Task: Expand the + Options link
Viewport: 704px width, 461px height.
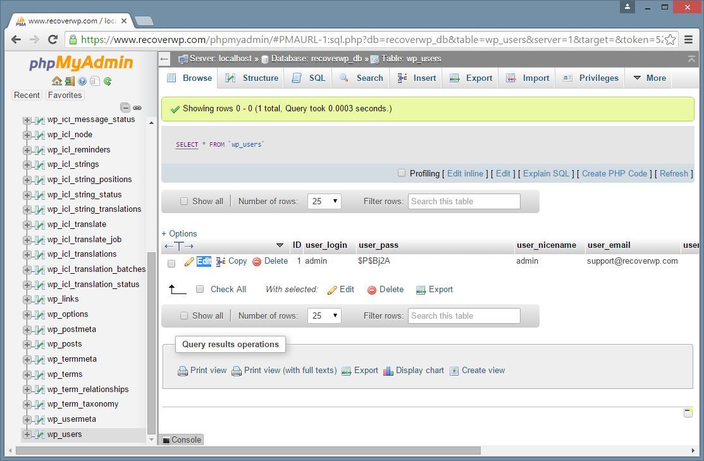Action: [x=179, y=233]
